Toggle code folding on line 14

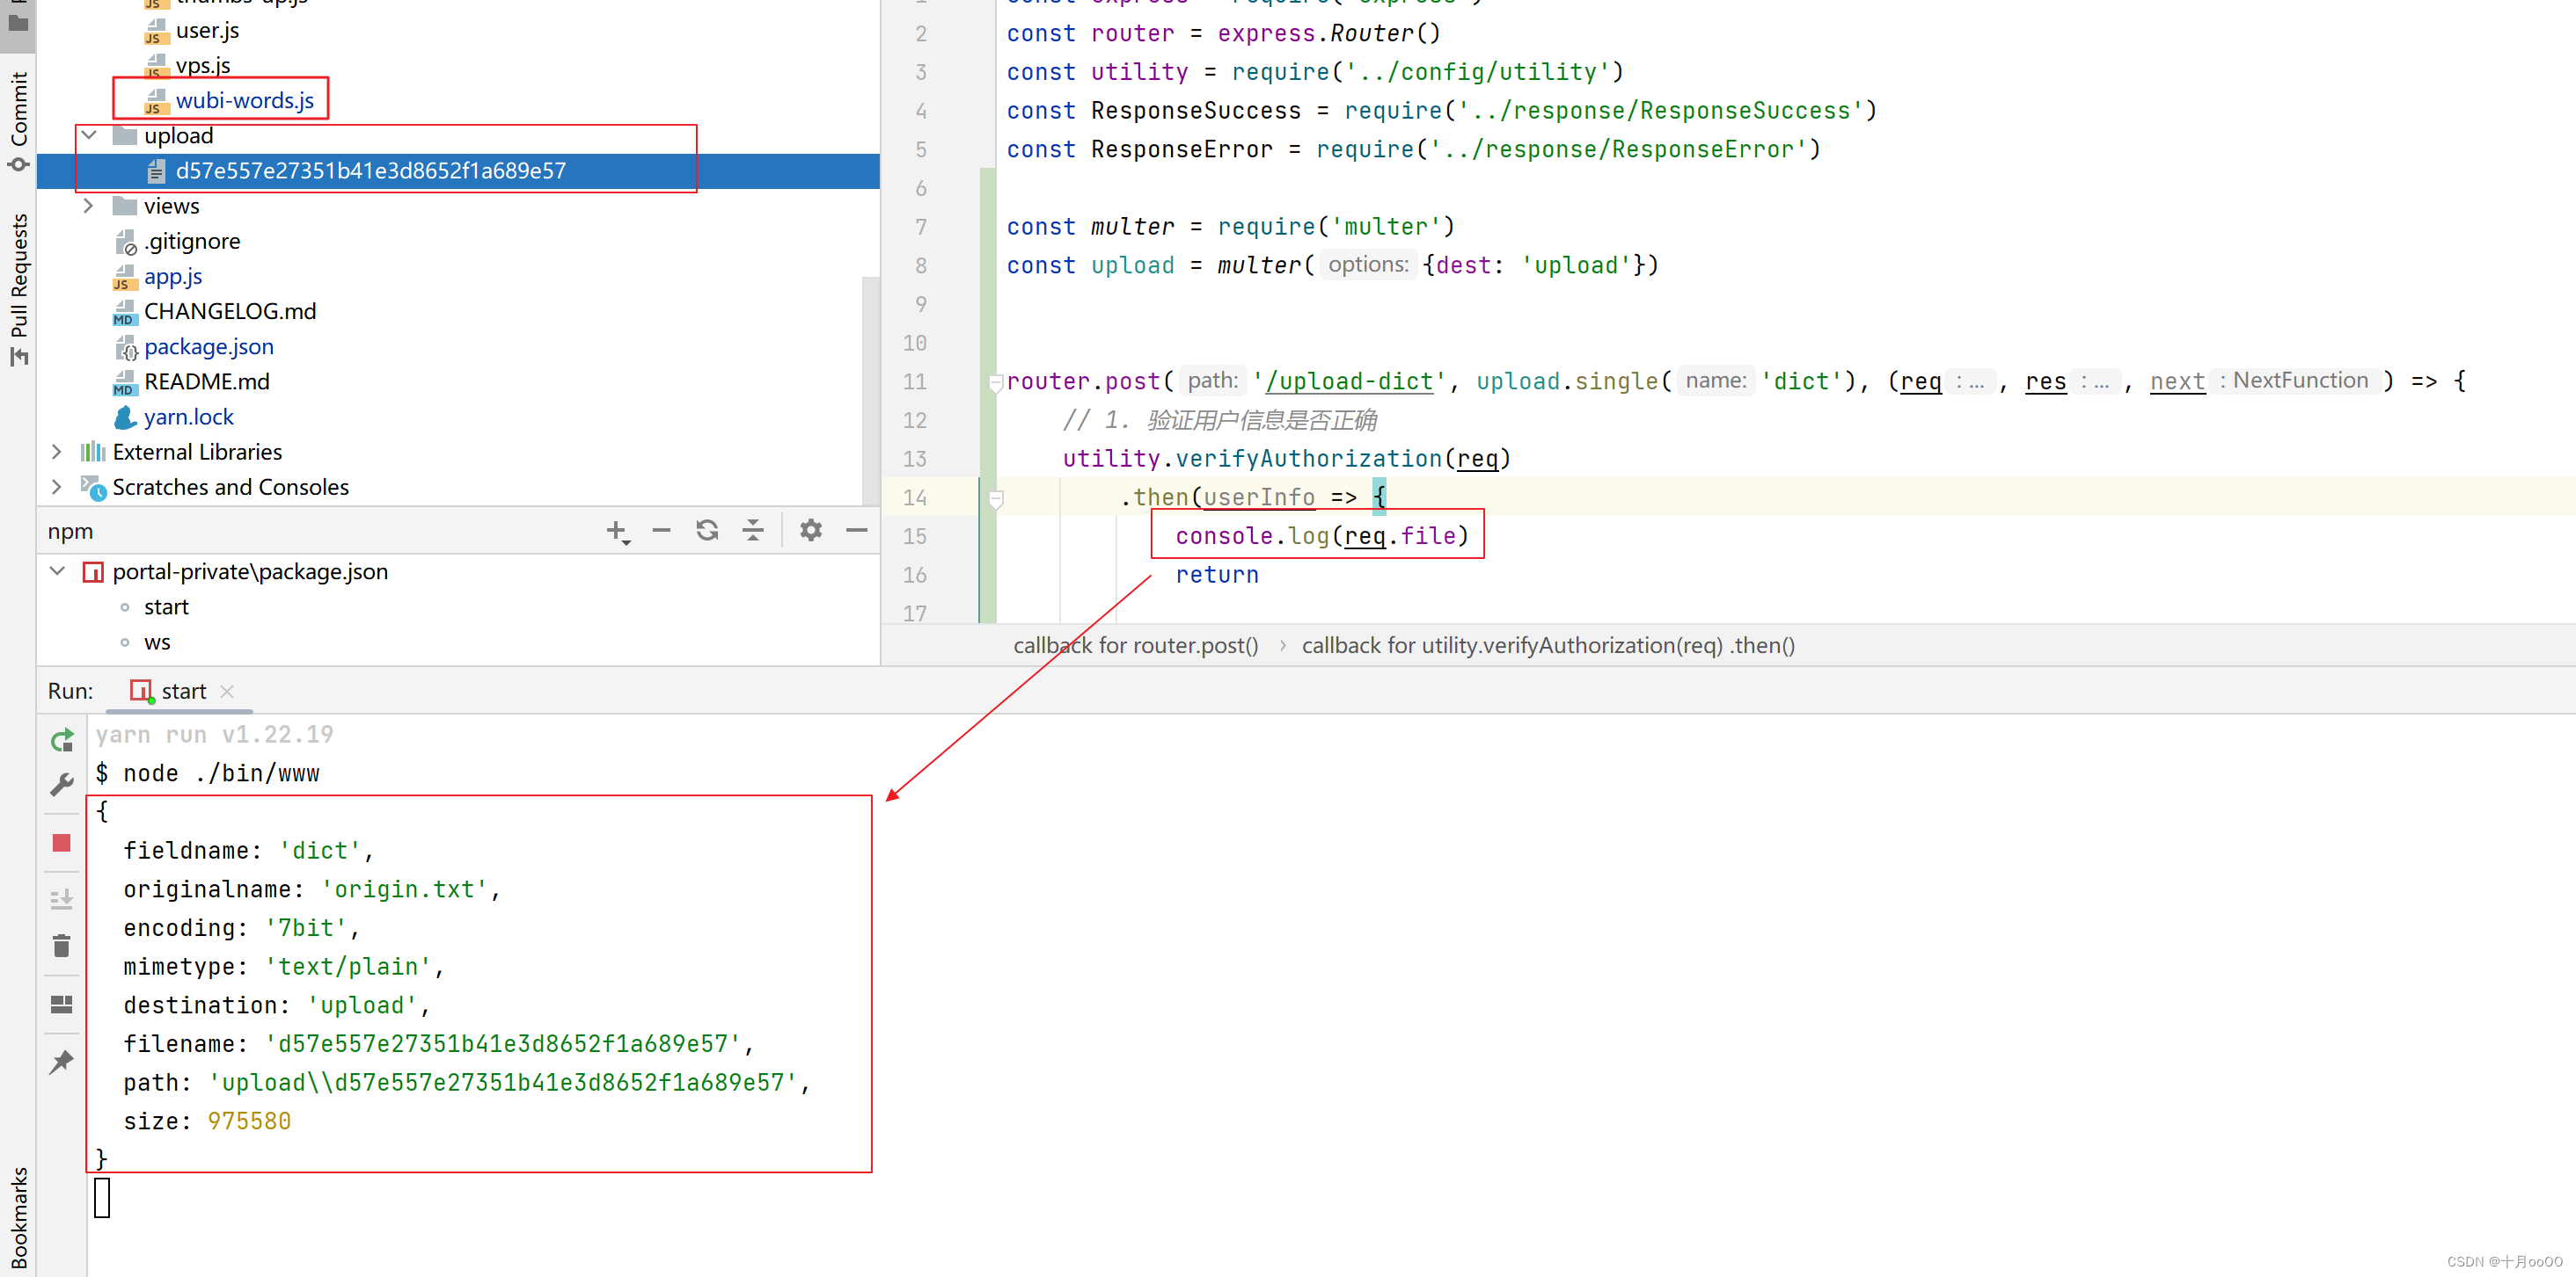click(x=995, y=497)
